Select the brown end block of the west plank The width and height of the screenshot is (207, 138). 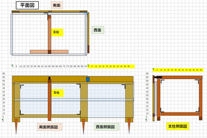tap(88, 49)
